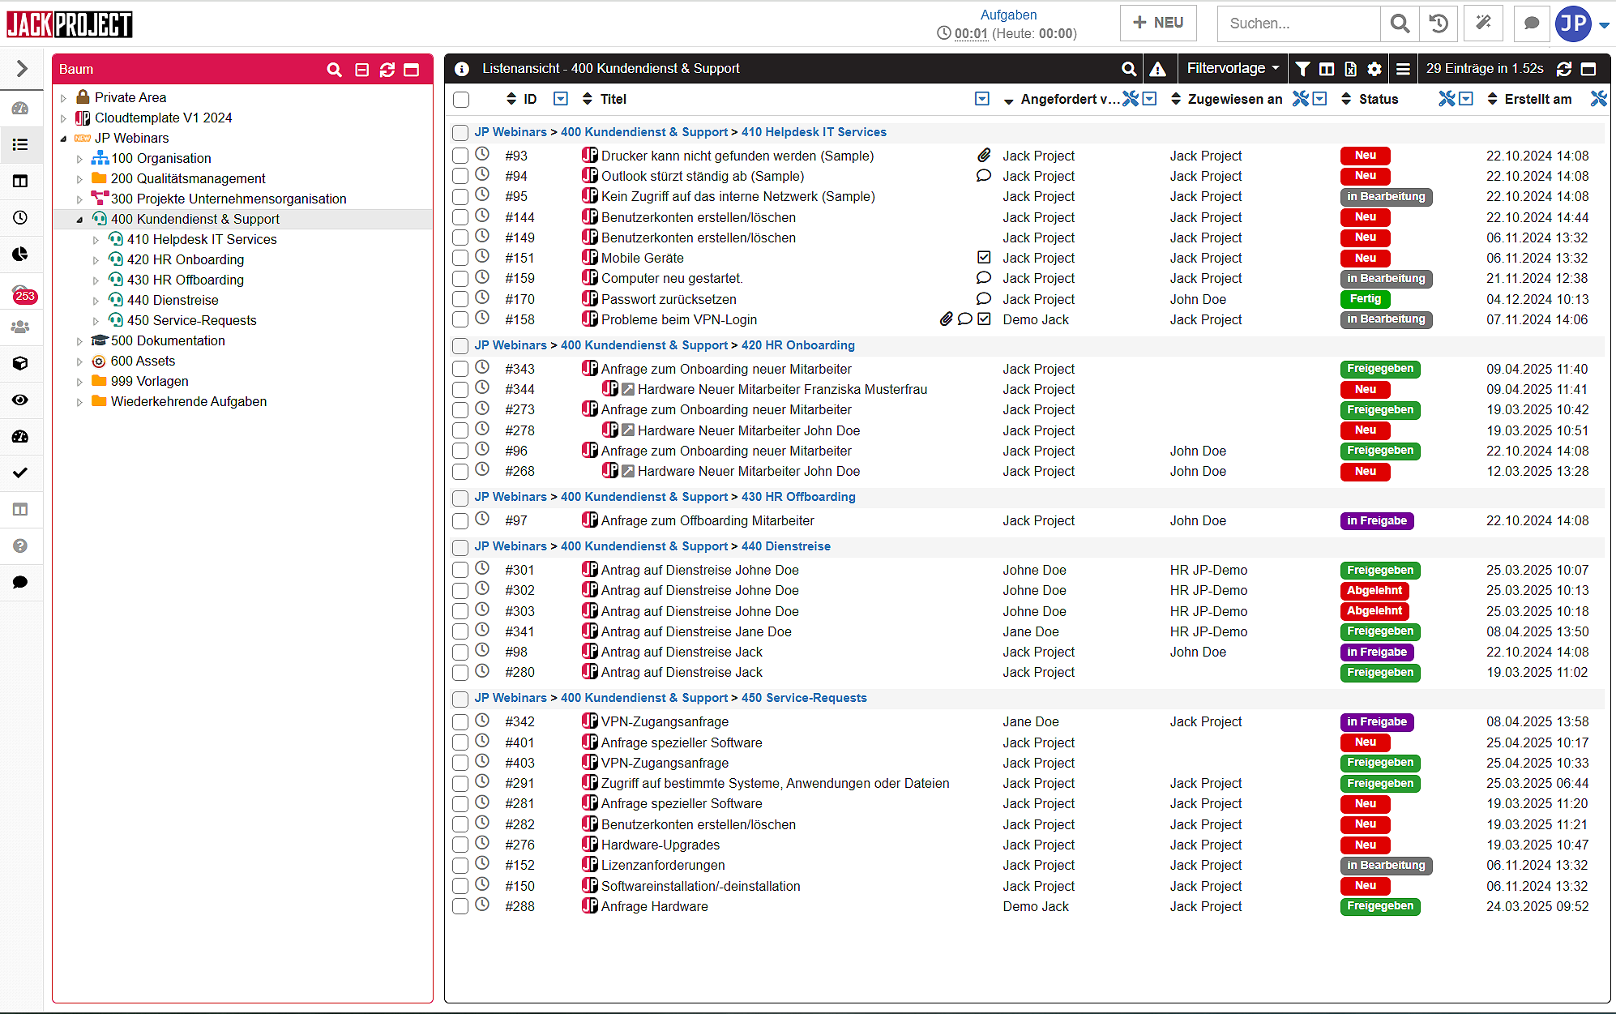The image size is (1616, 1014).
Task: Click the Suchen search input field
Action: (1299, 24)
